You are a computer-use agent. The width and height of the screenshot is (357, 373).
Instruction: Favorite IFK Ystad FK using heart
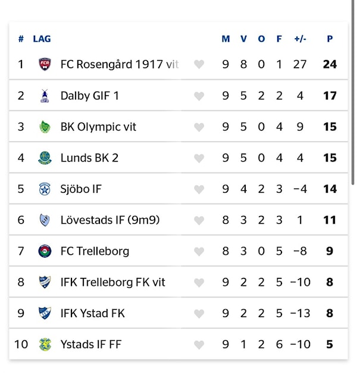click(199, 314)
